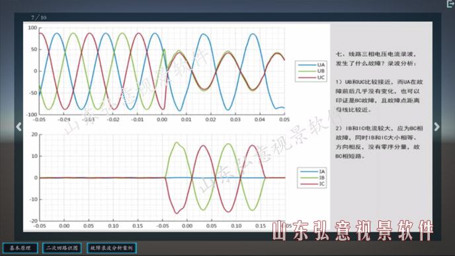Open the 故障录波分析案例 tab

pyautogui.click(x=111, y=248)
